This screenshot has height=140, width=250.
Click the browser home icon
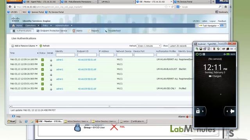click(226, 7)
